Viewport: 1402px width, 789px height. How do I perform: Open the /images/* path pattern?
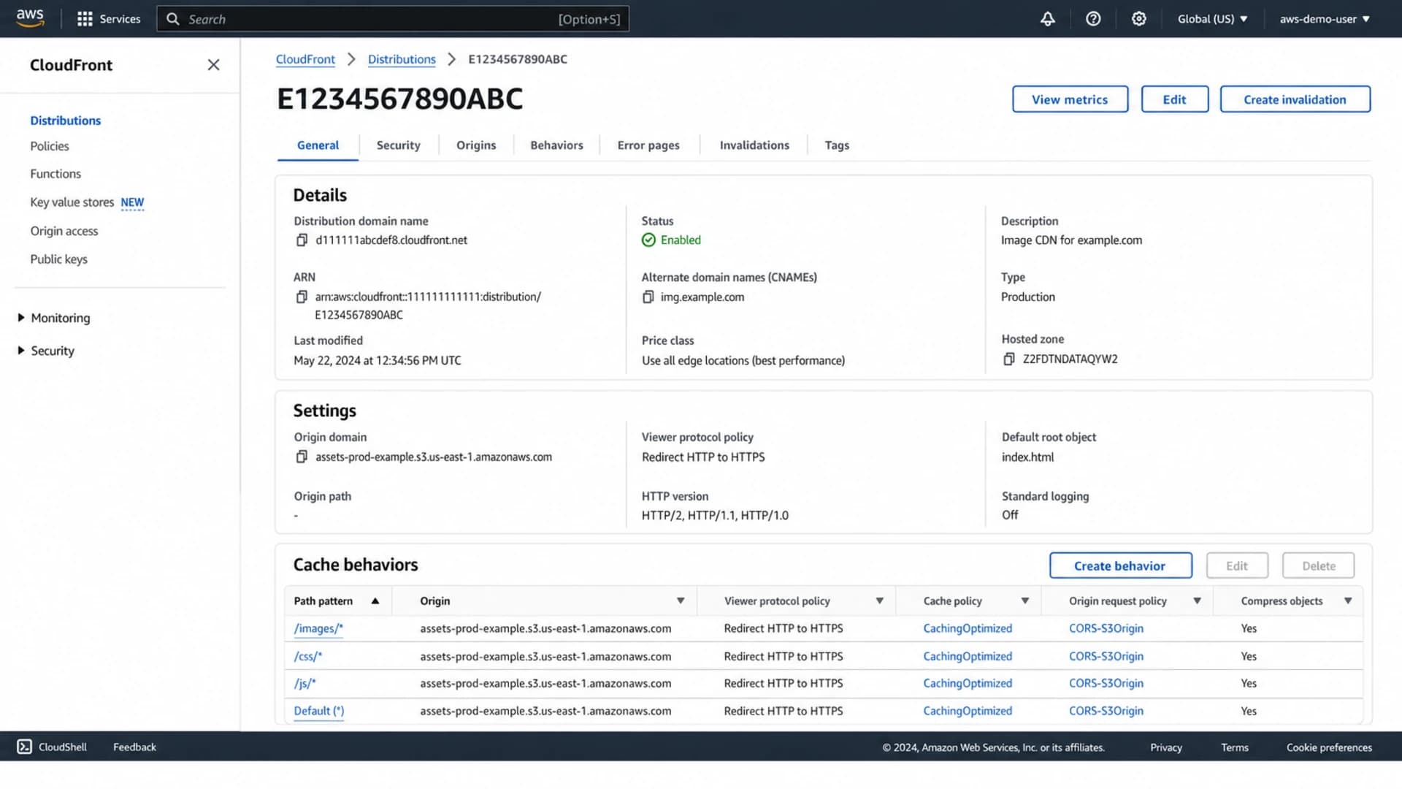(318, 628)
